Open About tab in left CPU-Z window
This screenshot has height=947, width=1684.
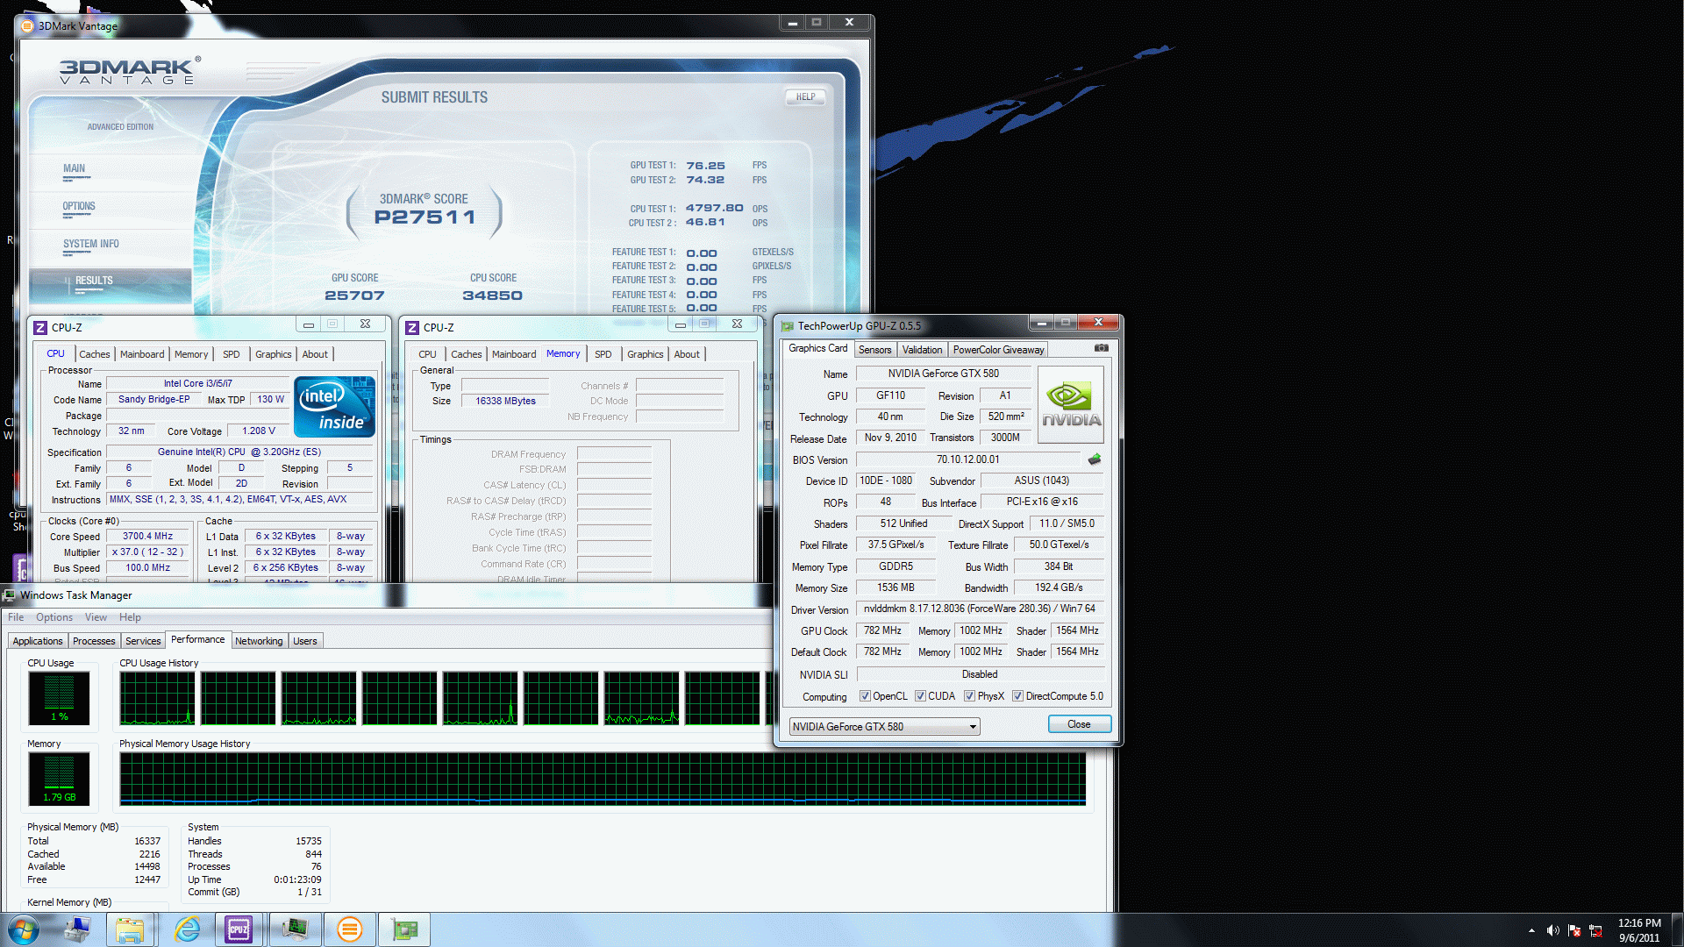point(315,354)
